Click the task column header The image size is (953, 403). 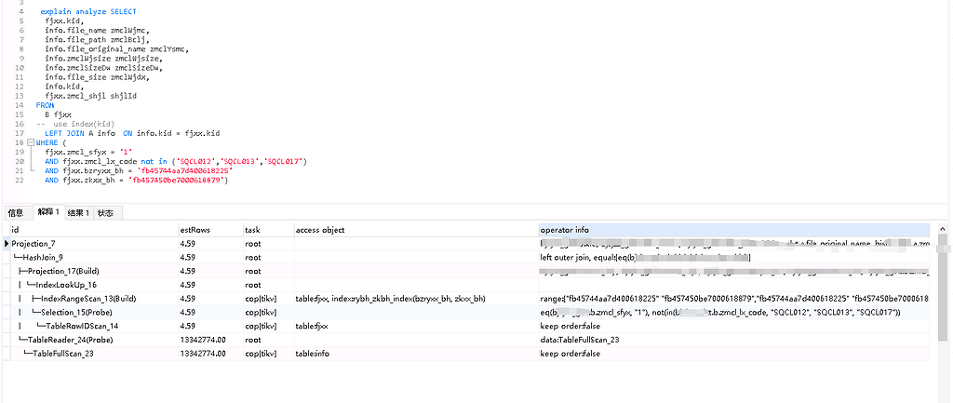(x=267, y=229)
